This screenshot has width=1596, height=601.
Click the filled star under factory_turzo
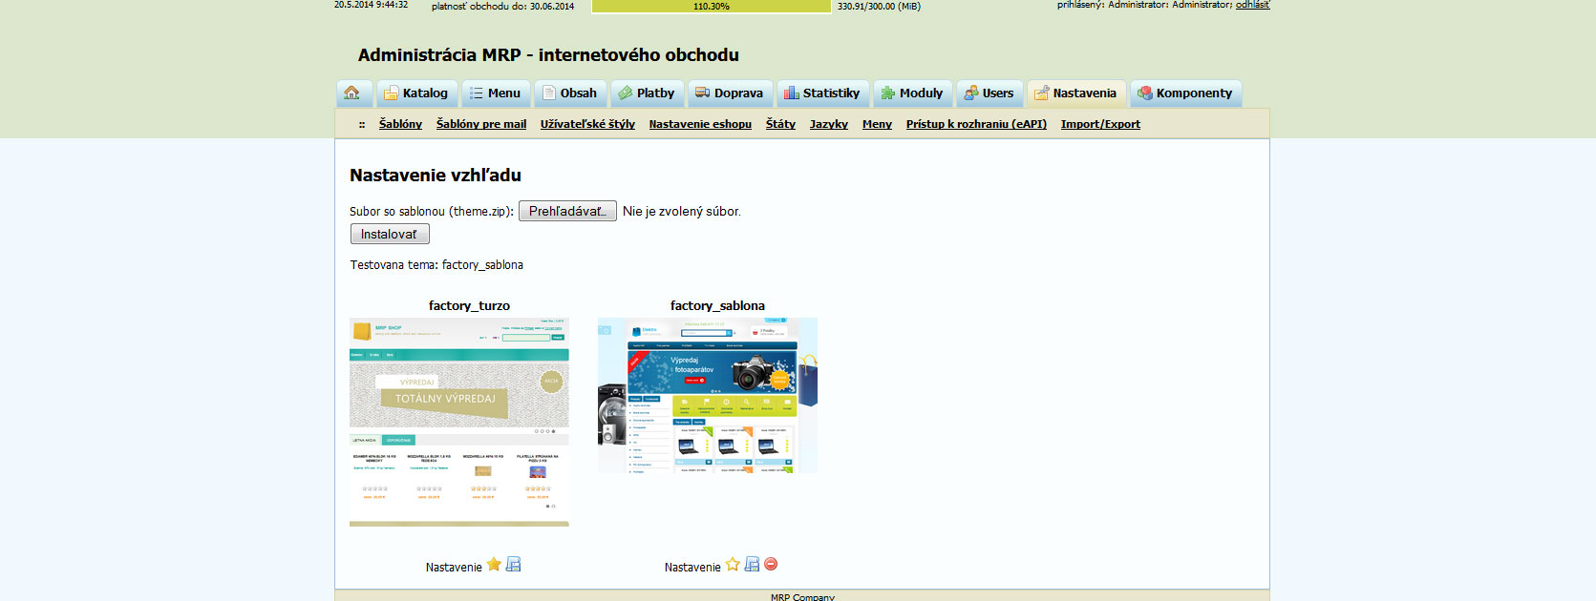click(x=494, y=565)
